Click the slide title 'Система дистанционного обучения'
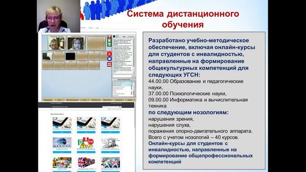306x172 pixels. (183, 19)
